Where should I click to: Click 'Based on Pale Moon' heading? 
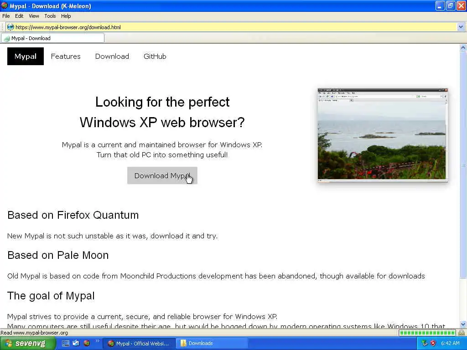[x=58, y=255]
